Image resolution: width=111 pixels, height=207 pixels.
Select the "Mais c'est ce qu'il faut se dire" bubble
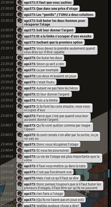[48, 178]
